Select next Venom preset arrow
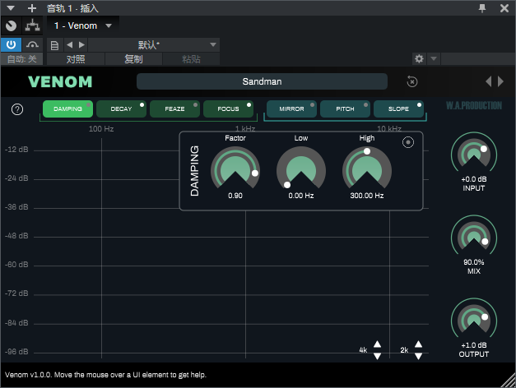 500,81
